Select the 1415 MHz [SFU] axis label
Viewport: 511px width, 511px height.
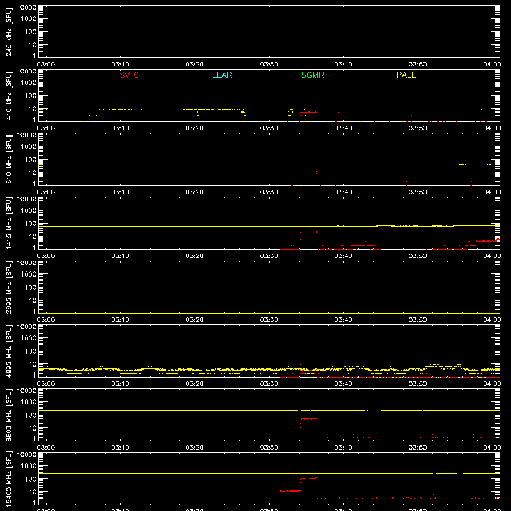coord(8,223)
